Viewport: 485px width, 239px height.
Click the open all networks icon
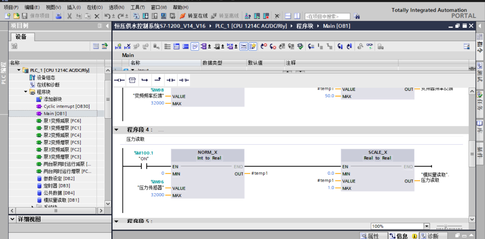(176, 46)
